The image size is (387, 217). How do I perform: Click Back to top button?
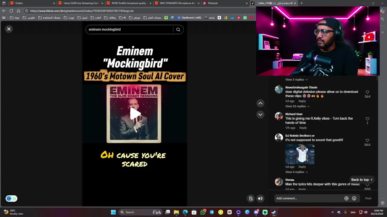(x=362, y=180)
